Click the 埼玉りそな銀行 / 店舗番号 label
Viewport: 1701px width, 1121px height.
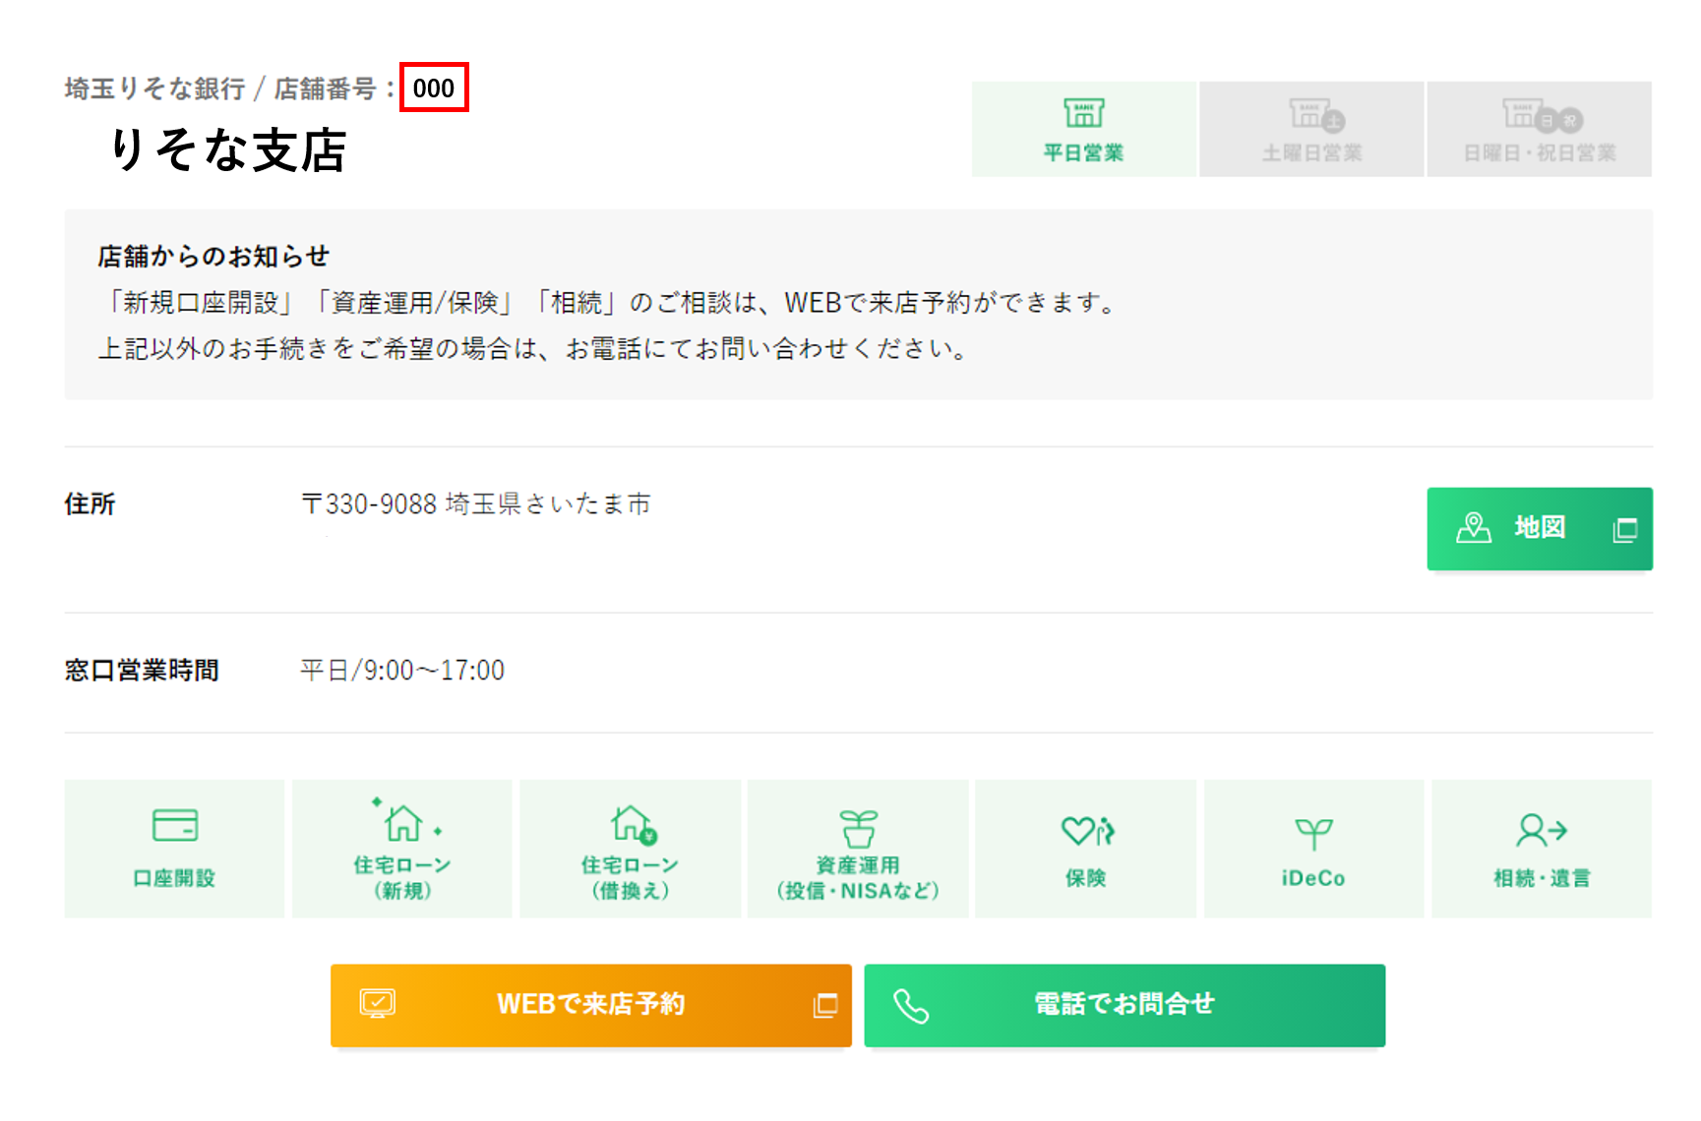tap(229, 88)
